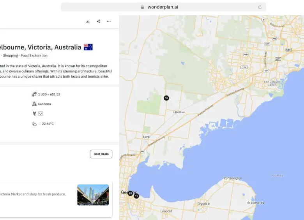304x220 pixels.
Task: Select map marker number 12
Action: (166, 98)
